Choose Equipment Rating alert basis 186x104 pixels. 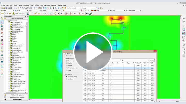point(67,76)
